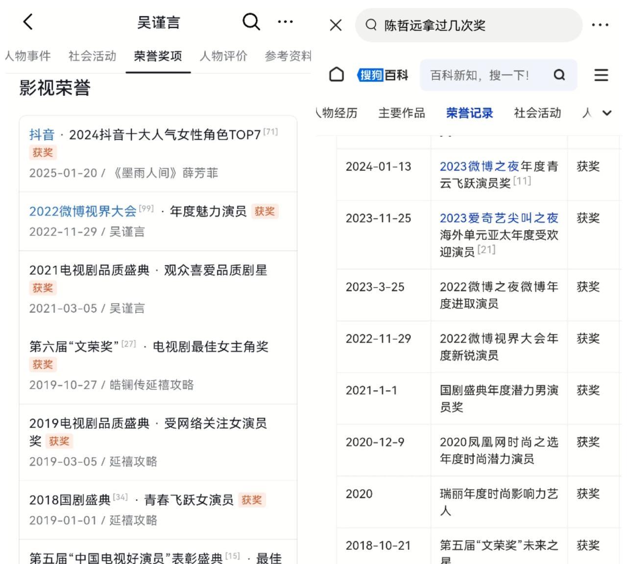Open the 主要作品 tab
627x564 pixels.
point(402,113)
